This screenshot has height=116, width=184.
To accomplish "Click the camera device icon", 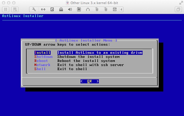I will click(79, 9).
